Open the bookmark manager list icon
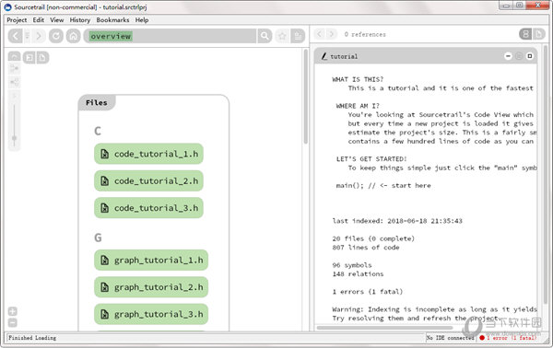The height and width of the screenshot is (348, 553). coord(298,36)
